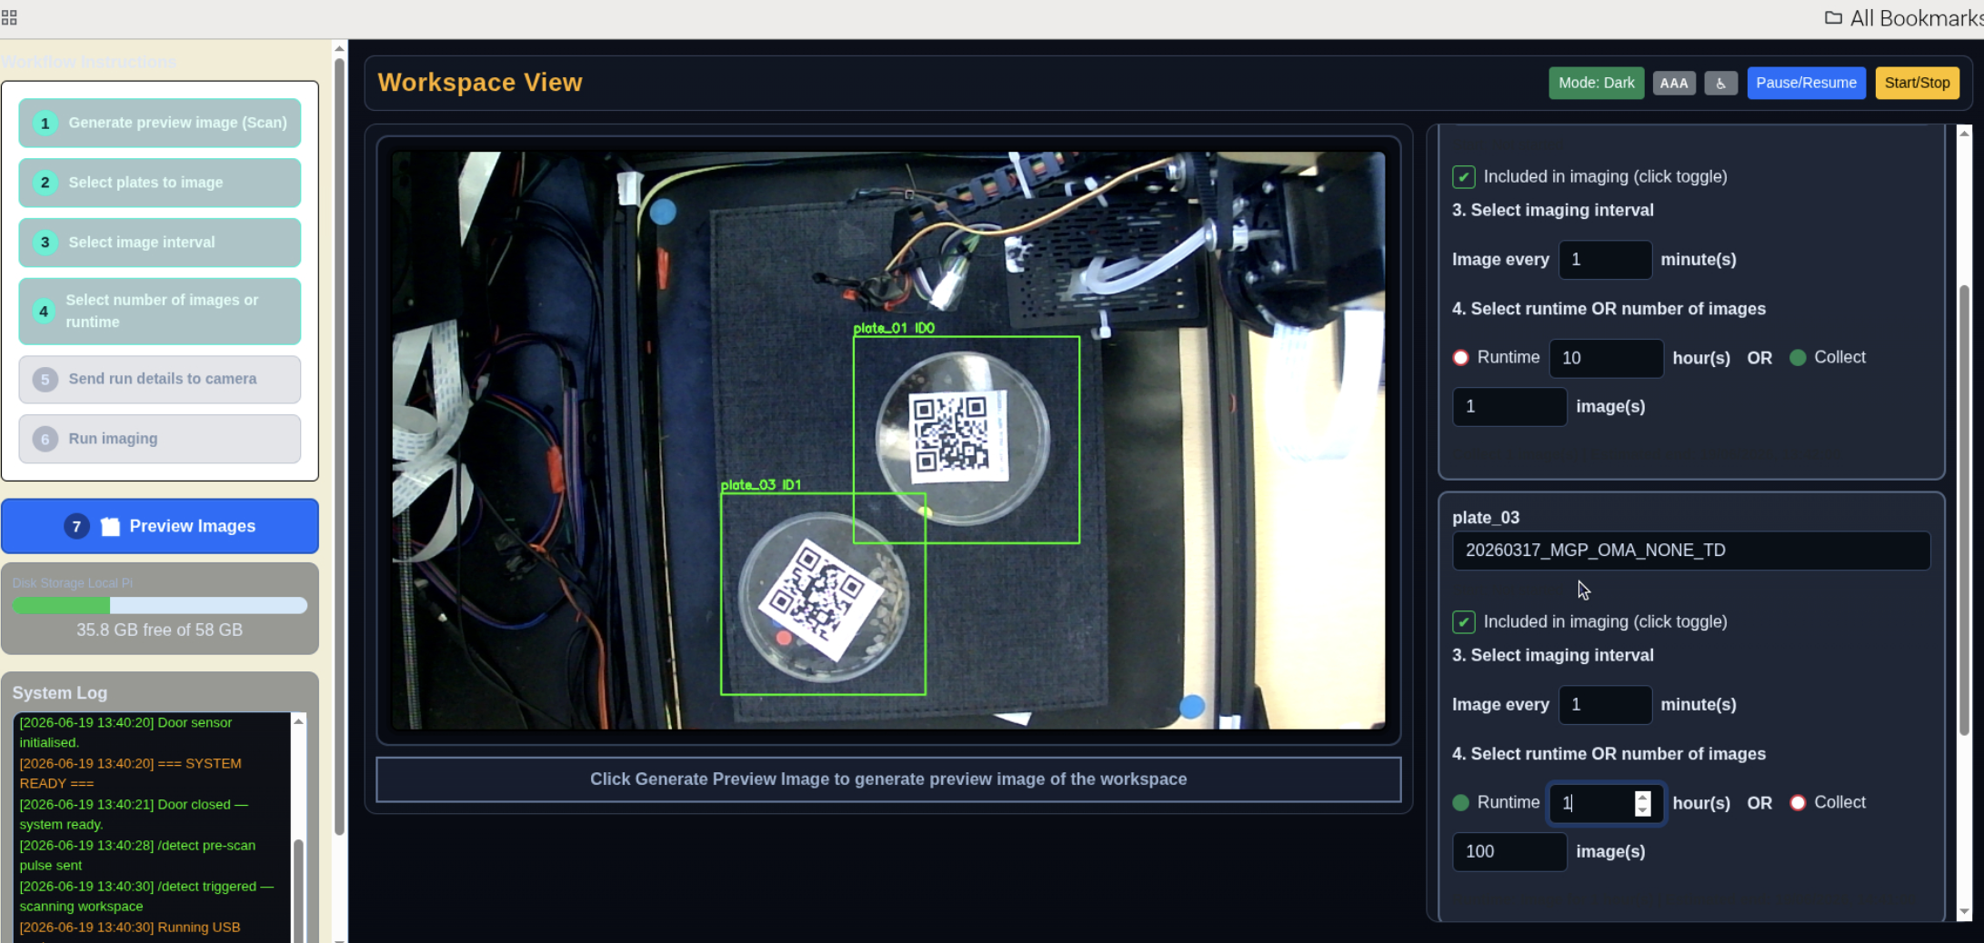Select step 1 Generate preview image (Scan)
Viewport: 1984px width, 943px height.
point(160,123)
